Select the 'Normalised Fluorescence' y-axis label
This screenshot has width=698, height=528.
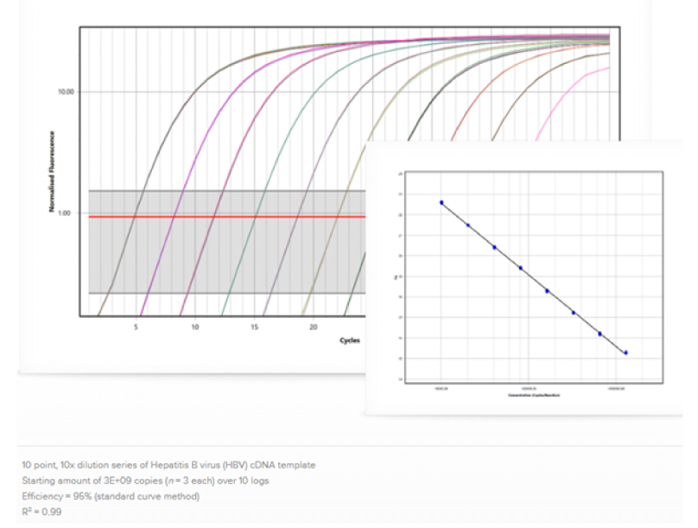click(x=53, y=172)
